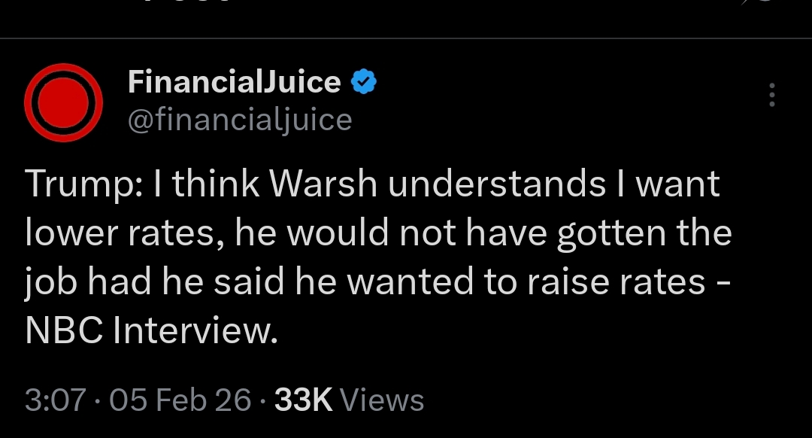
Task: View the 33K view count number
Action: [303, 400]
